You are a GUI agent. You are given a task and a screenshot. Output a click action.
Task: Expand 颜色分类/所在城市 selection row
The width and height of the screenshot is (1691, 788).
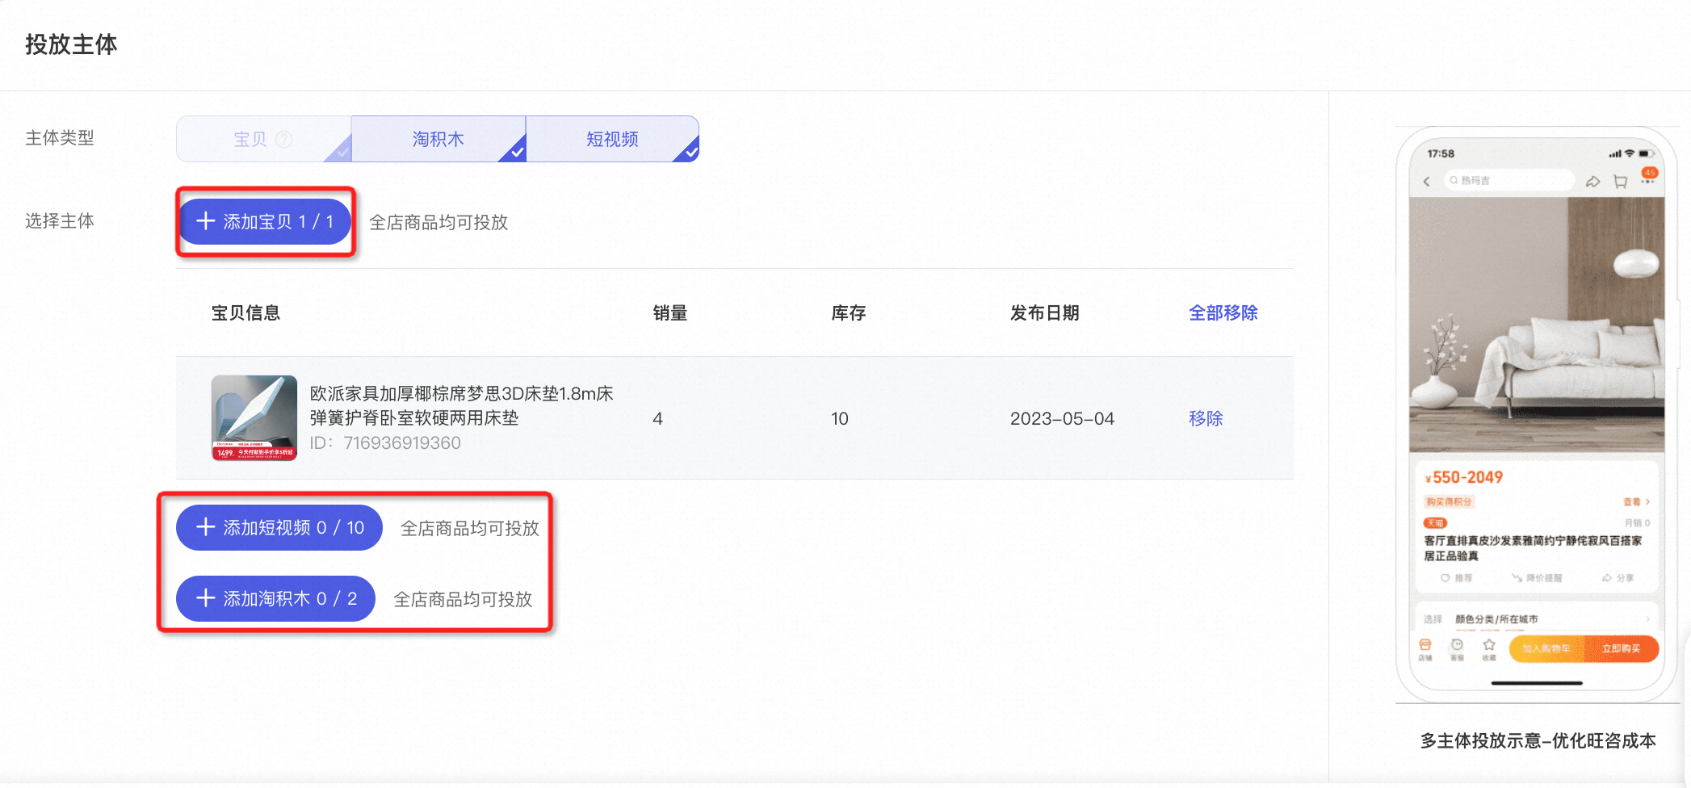1537,619
